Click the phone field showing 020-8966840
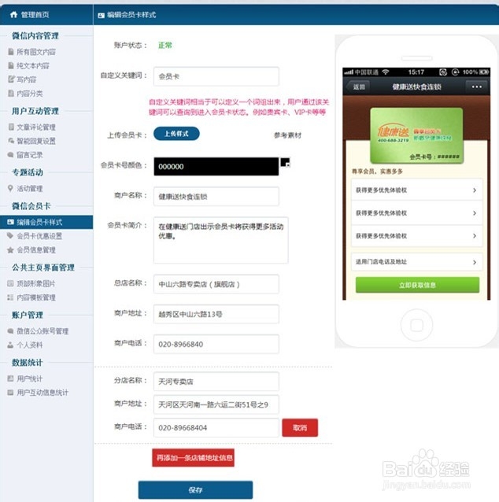 tap(216, 344)
